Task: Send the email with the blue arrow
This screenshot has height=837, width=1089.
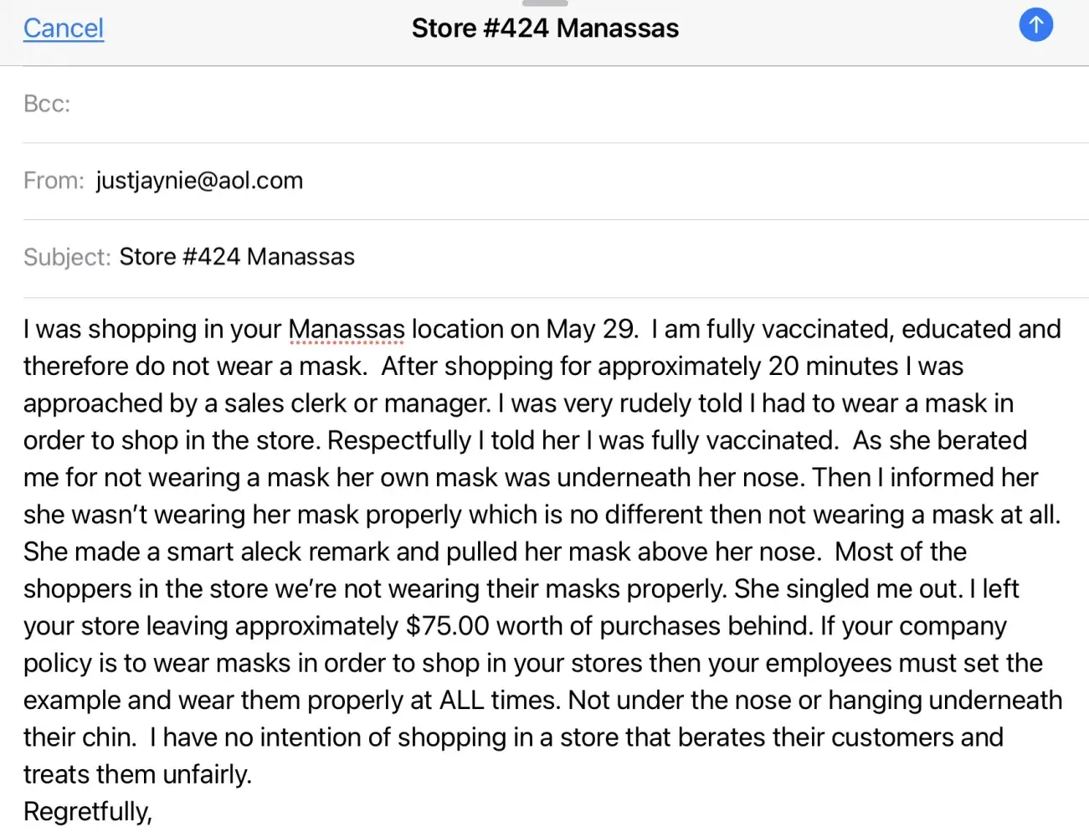Action: pyautogui.click(x=1035, y=25)
